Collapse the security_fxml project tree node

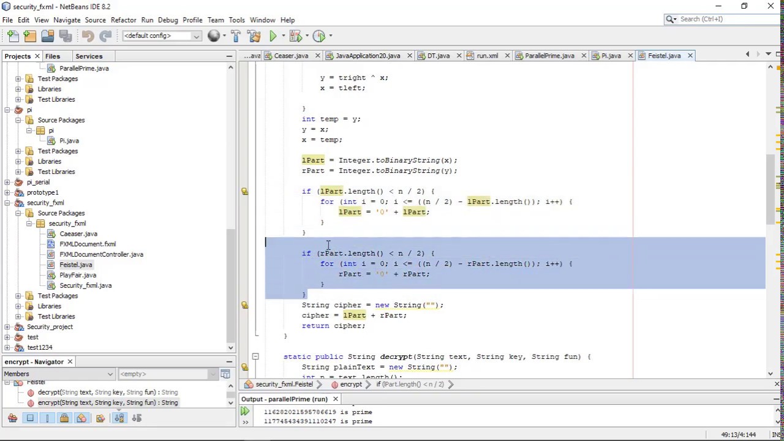tap(7, 203)
